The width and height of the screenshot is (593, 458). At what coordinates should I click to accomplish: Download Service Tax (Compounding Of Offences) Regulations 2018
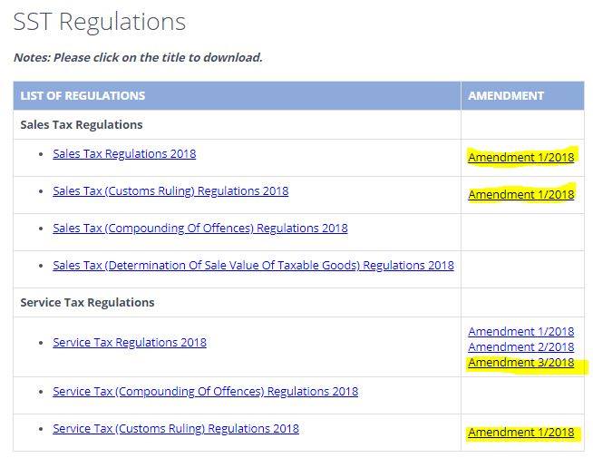[x=205, y=391]
